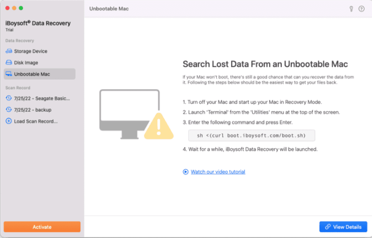Click the backup scan record clock icon
Screen dimensions: 372x238
click(9, 110)
